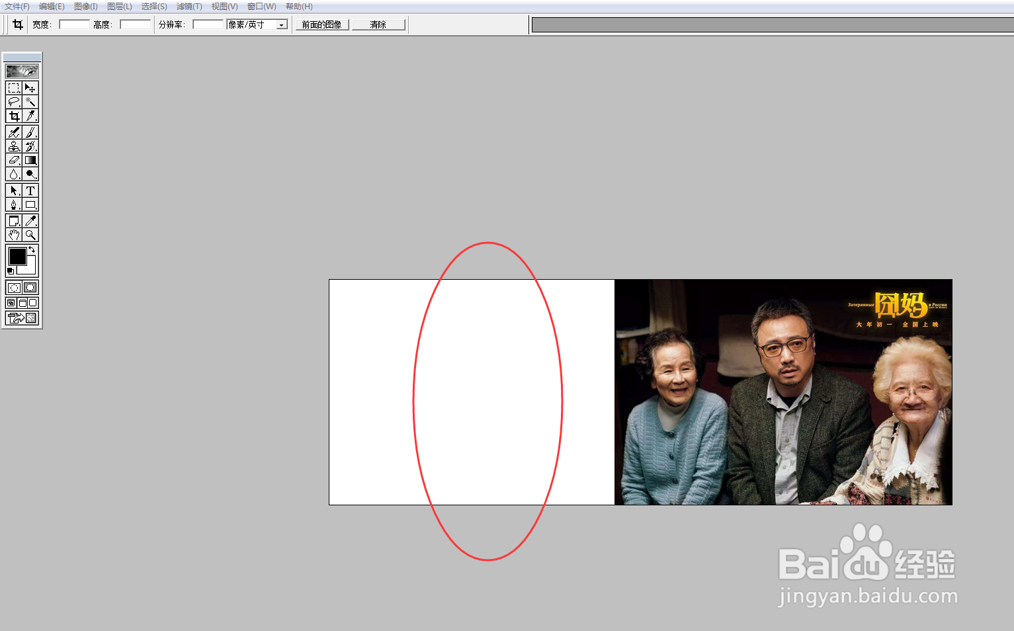Viewport: 1014px width, 631px height.
Task: Open the 窗口(W) menu
Action: click(262, 7)
